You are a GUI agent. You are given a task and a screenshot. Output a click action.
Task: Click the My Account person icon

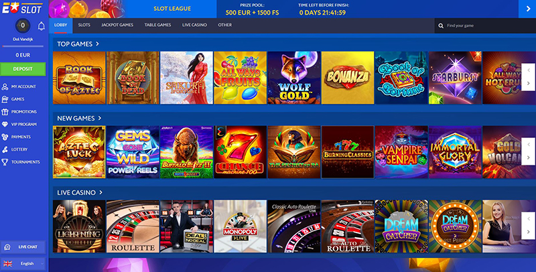coord(5,87)
